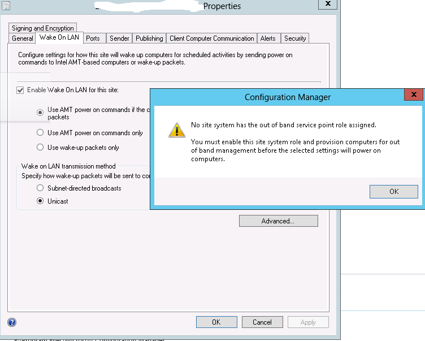
Task: Click the yellow warning triangle icon
Action: [x=177, y=130]
